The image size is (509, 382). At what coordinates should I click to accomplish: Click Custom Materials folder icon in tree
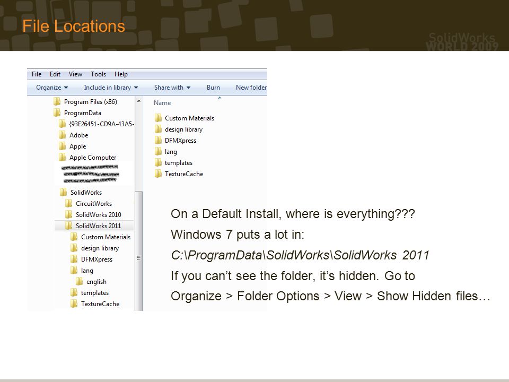(x=74, y=237)
